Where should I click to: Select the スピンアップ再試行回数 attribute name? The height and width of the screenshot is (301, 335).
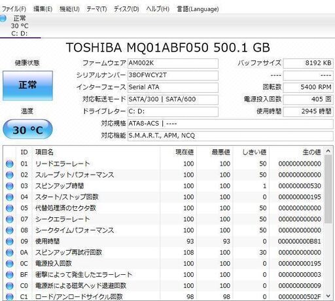[69, 253]
